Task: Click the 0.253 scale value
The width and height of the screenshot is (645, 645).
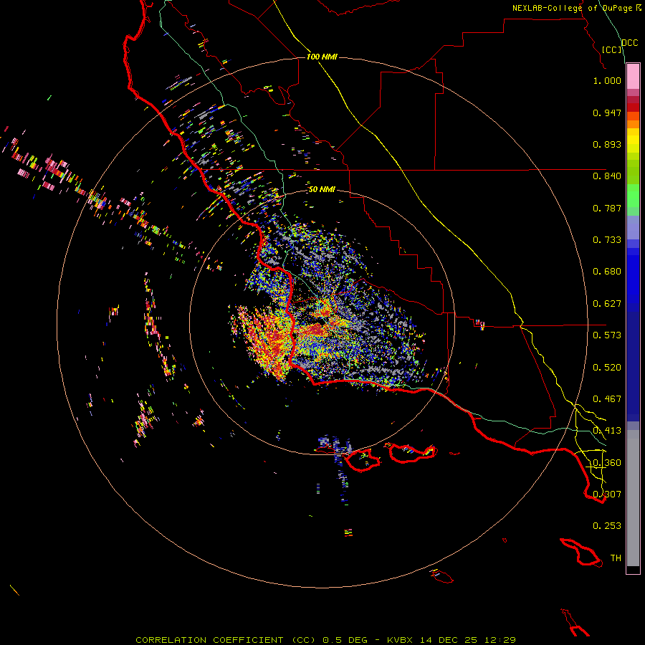Action: pos(607,526)
